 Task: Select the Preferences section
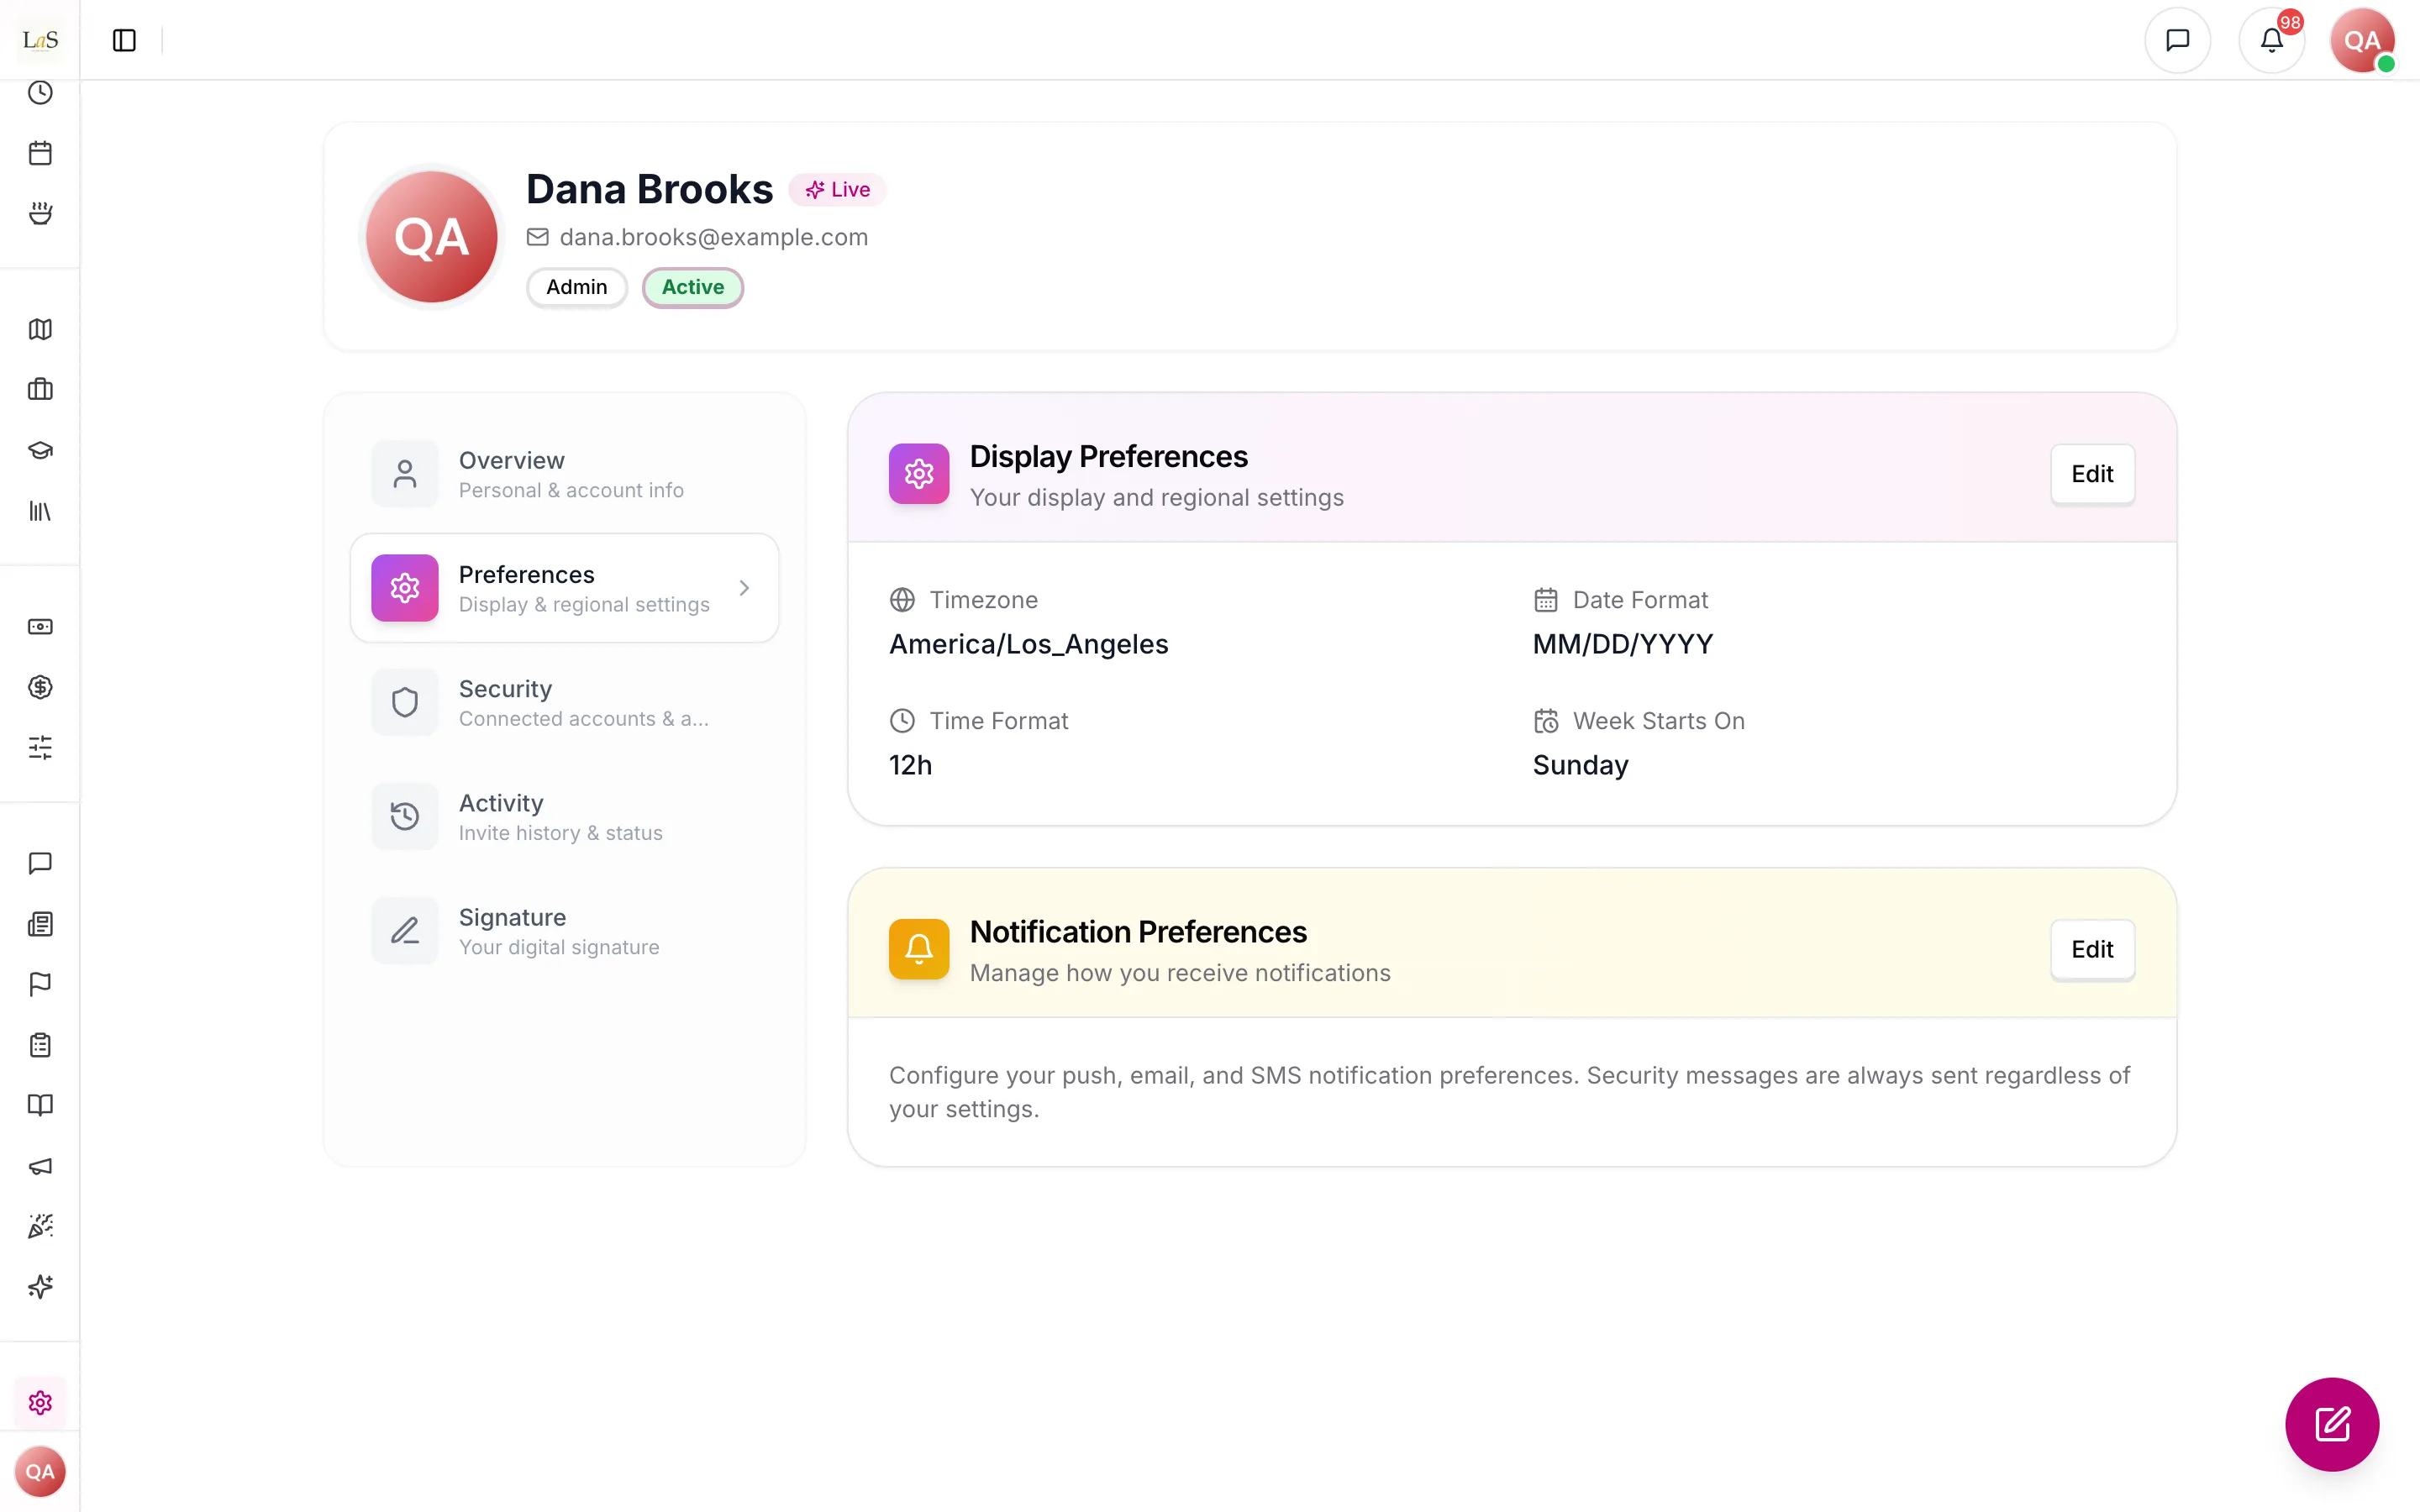(564, 588)
